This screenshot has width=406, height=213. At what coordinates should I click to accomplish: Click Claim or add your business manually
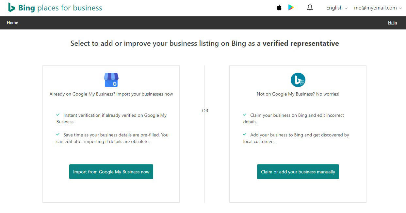[x=298, y=171]
